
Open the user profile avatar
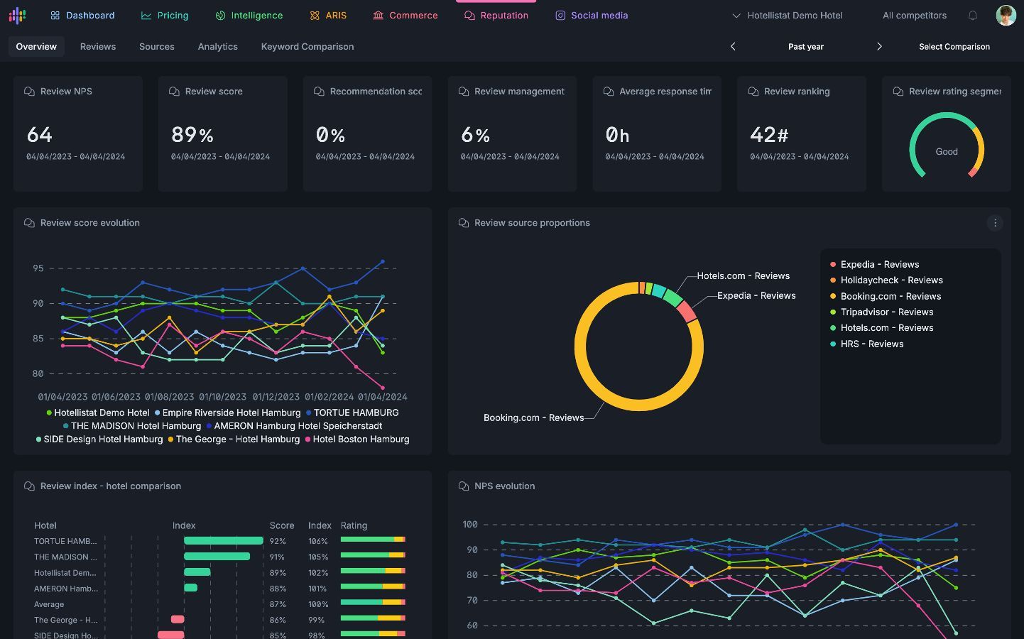(x=1006, y=15)
